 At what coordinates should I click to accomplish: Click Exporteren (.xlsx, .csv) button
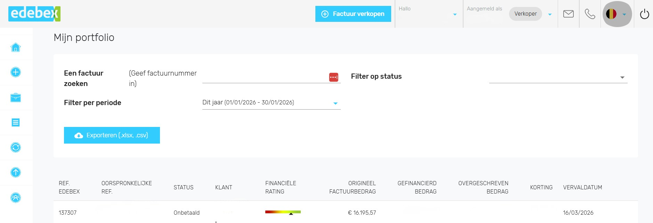click(112, 135)
